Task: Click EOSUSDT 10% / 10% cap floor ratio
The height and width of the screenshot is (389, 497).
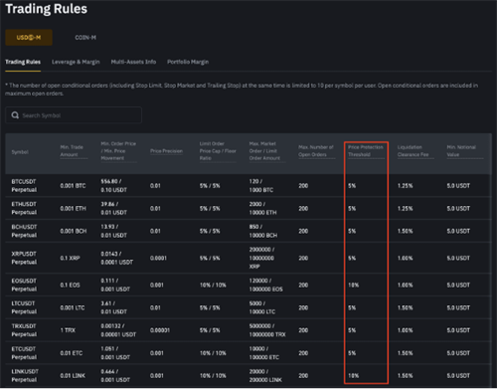Action: pos(213,286)
